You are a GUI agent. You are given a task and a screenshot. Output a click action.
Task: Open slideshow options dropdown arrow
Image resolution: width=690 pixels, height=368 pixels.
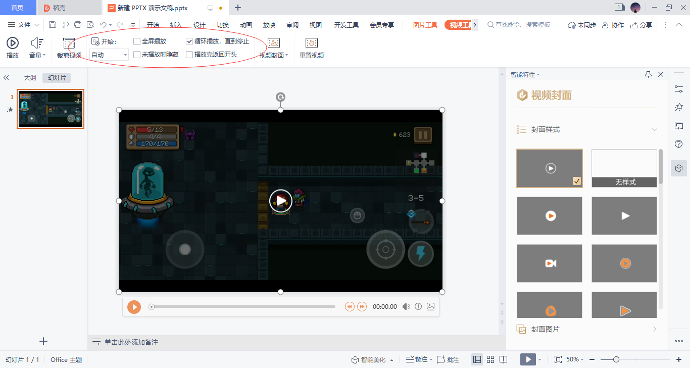click(x=539, y=359)
